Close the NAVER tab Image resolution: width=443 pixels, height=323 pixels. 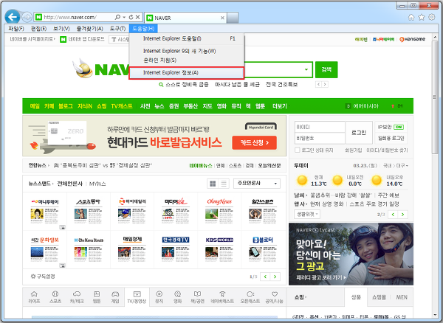pyautogui.click(x=222, y=18)
